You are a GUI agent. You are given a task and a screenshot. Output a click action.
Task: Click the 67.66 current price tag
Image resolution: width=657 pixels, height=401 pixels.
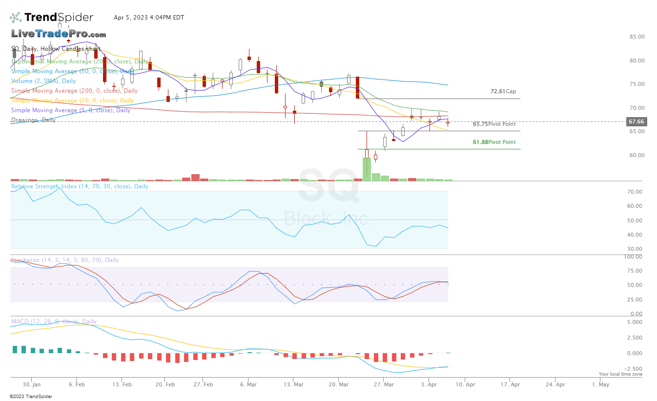[x=636, y=121]
